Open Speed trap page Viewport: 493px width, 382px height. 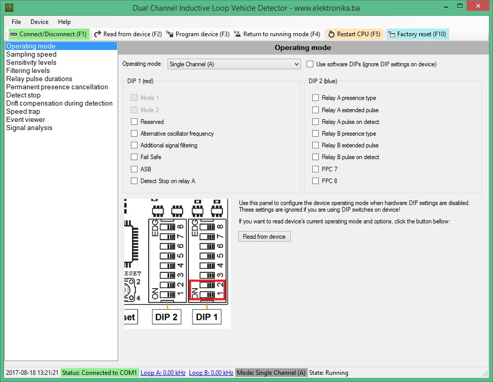[61, 112]
